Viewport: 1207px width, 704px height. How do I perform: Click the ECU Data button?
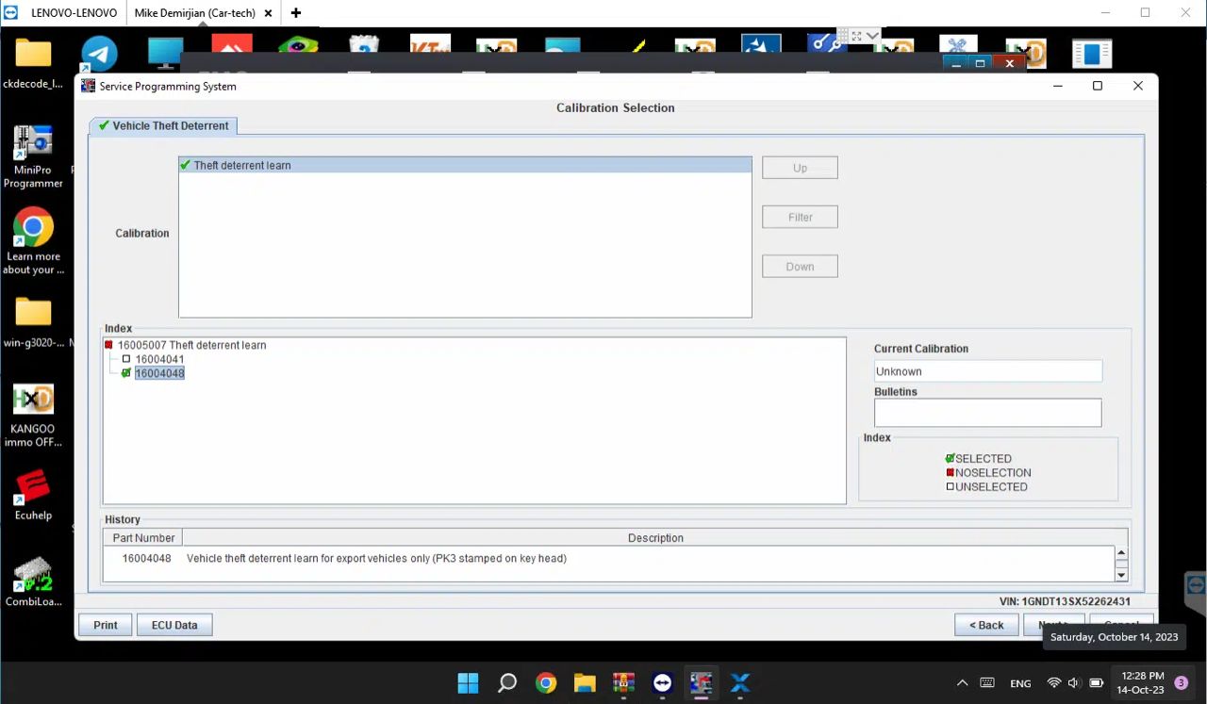point(174,624)
